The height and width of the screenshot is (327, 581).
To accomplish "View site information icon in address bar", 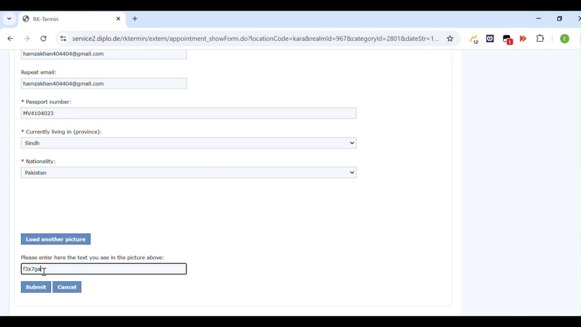I will point(63,38).
